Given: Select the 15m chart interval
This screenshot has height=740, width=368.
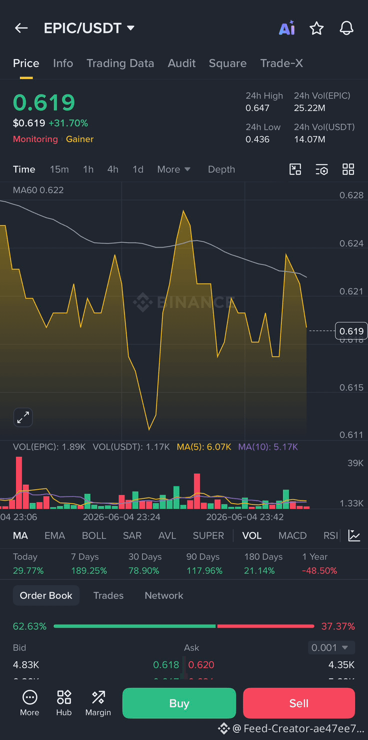Looking at the screenshot, I should (59, 169).
